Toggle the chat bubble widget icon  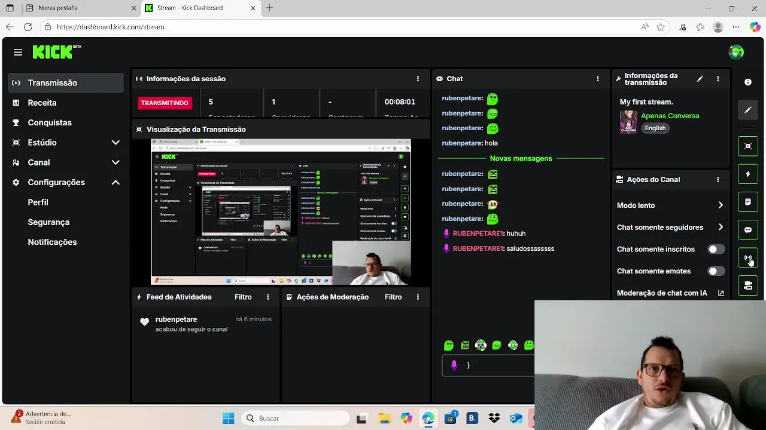(747, 230)
